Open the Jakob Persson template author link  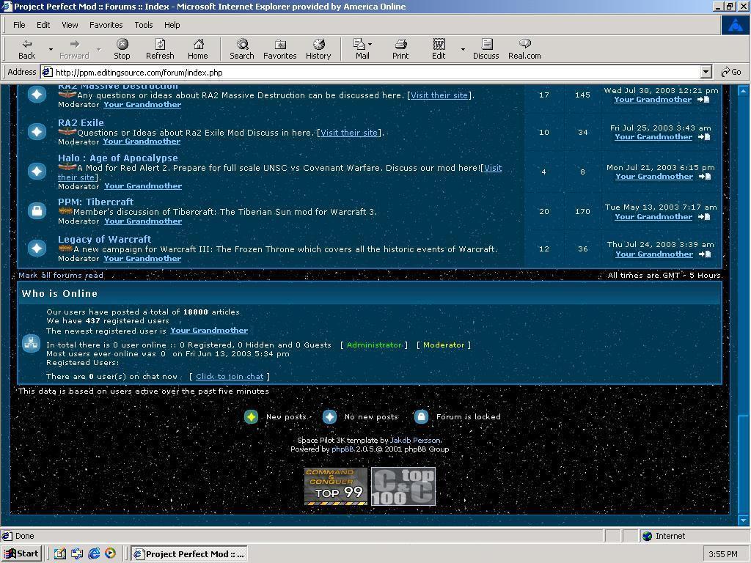click(415, 440)
